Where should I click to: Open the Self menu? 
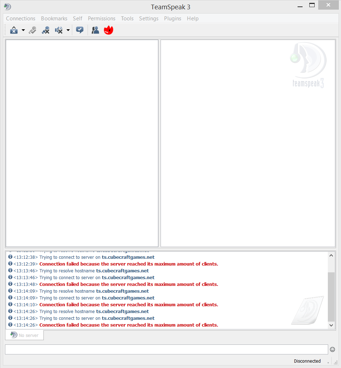click(x=78, y=19)
